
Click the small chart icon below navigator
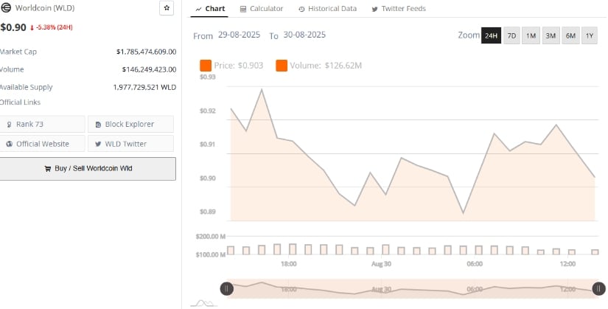(x=204, y=303)
